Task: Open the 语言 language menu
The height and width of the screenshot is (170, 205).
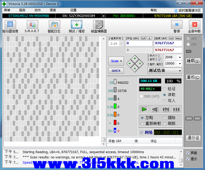Action: click(x=53, y=10)
